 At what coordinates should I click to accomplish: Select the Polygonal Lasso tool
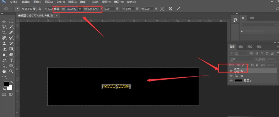tap(4, 27)
